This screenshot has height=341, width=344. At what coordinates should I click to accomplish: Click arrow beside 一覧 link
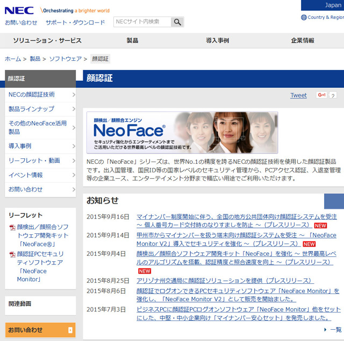tap(325, 329)
